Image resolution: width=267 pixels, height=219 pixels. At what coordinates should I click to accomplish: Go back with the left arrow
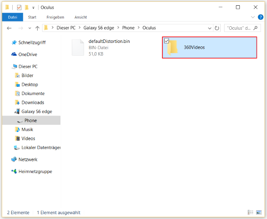tap(9, 28)
